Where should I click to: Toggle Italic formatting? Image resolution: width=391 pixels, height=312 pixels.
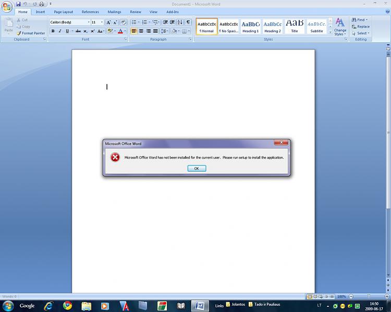pos(60,31)
